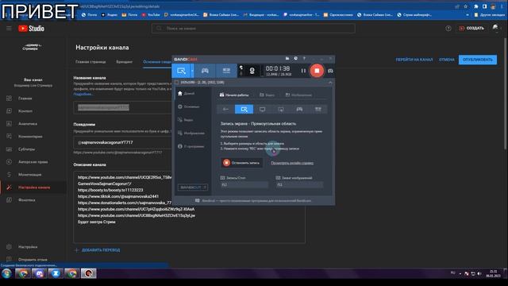
Task: Take a screenshot with the Bandicam camera icon
Action: tap(330, 71)
